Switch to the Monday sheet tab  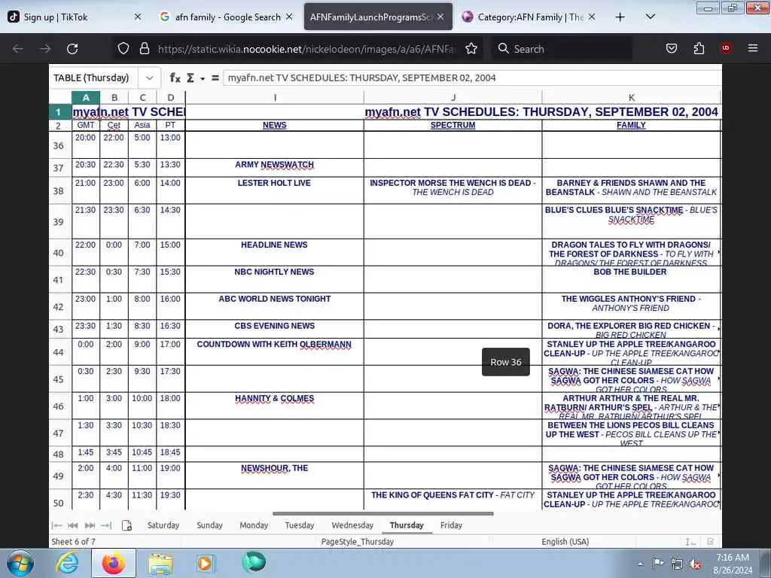254,525
